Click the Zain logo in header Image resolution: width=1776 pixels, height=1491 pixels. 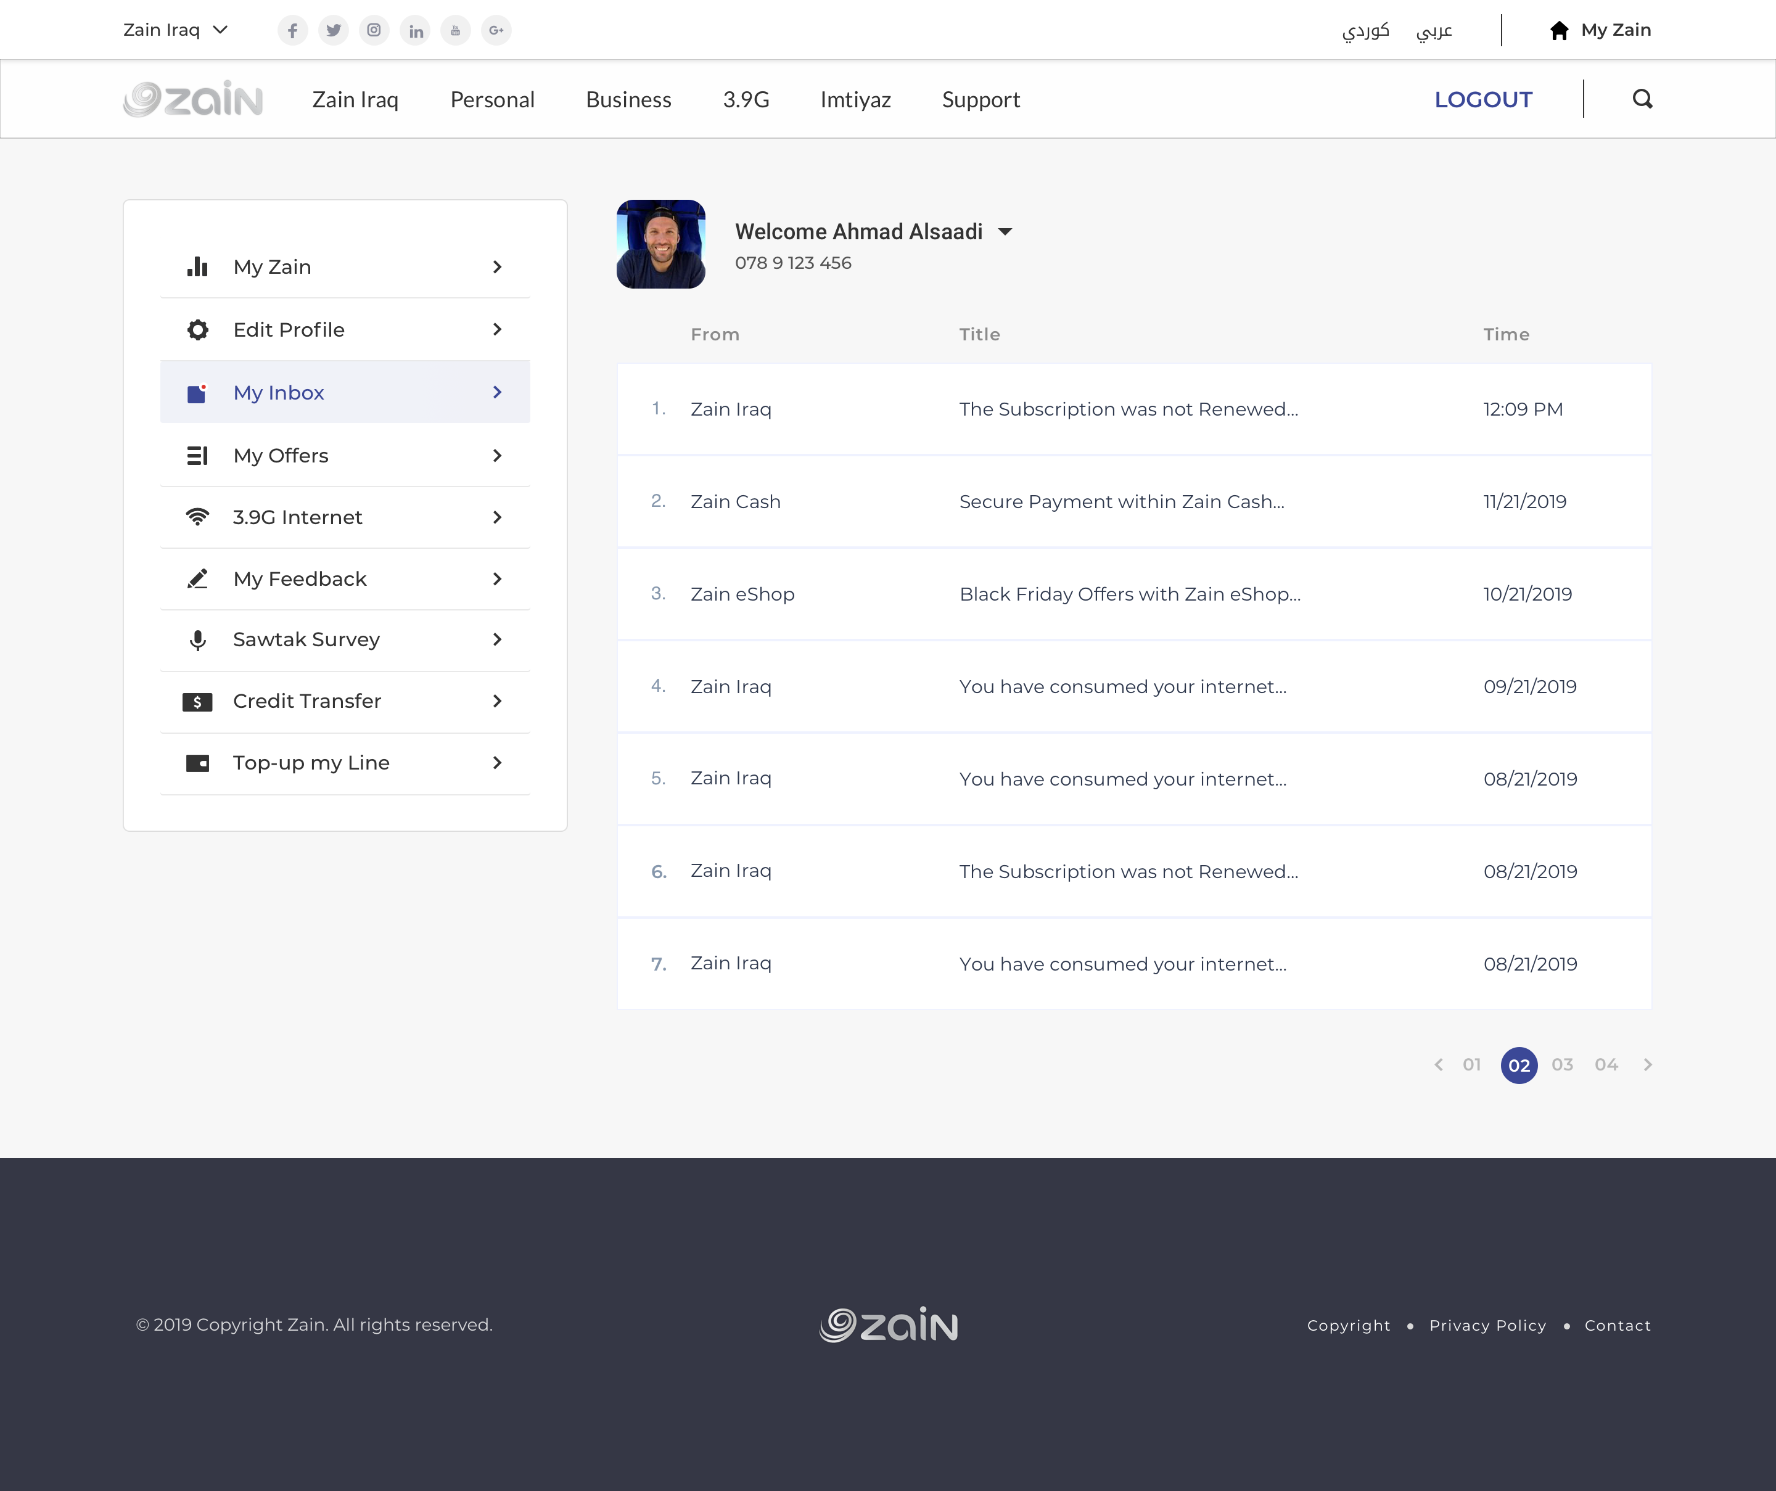point(193,99)
